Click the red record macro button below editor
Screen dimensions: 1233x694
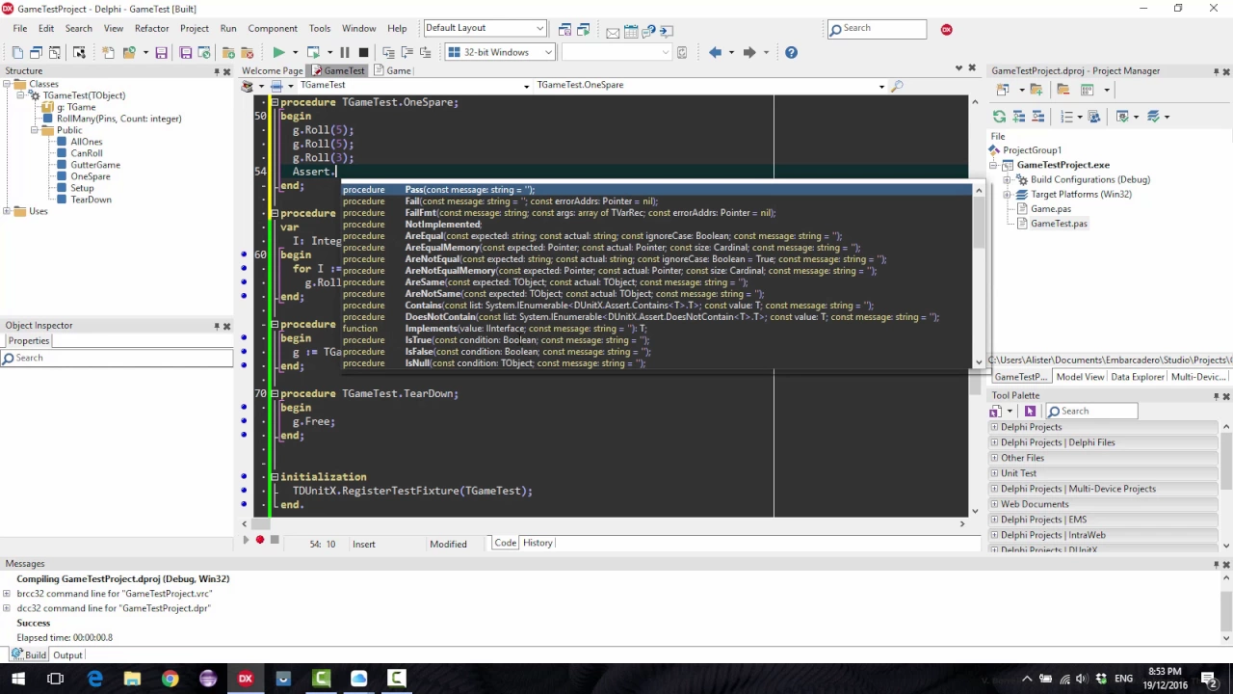coord(260,540)
